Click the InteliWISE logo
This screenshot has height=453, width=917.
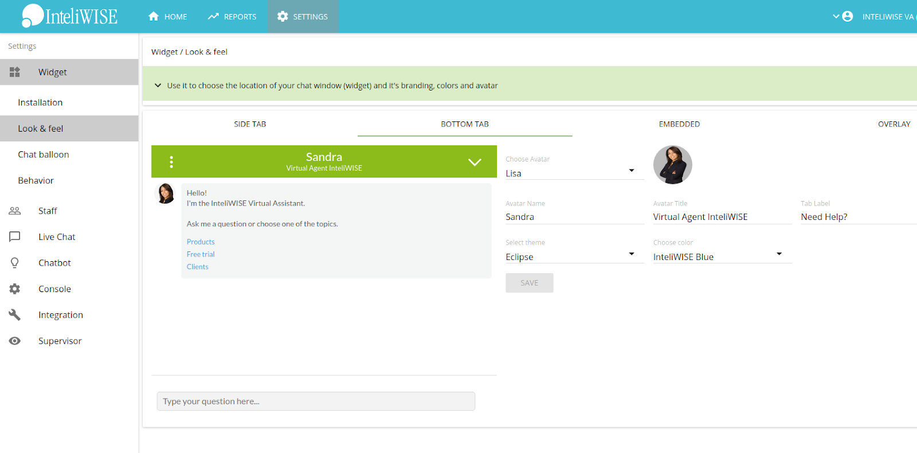point(69,16)
